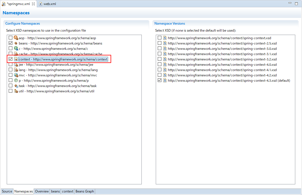Enable the lang namespace checkbox
This screenshot has width=302, height=195.
pos(11,70)
